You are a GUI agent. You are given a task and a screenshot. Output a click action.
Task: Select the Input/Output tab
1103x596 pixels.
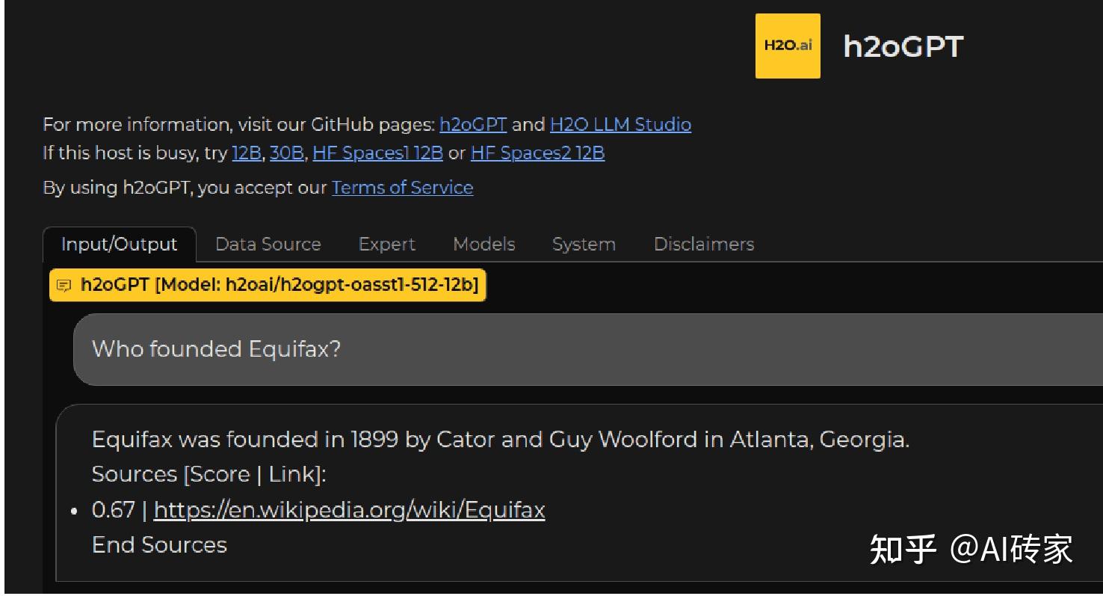[x=120, y=245]
